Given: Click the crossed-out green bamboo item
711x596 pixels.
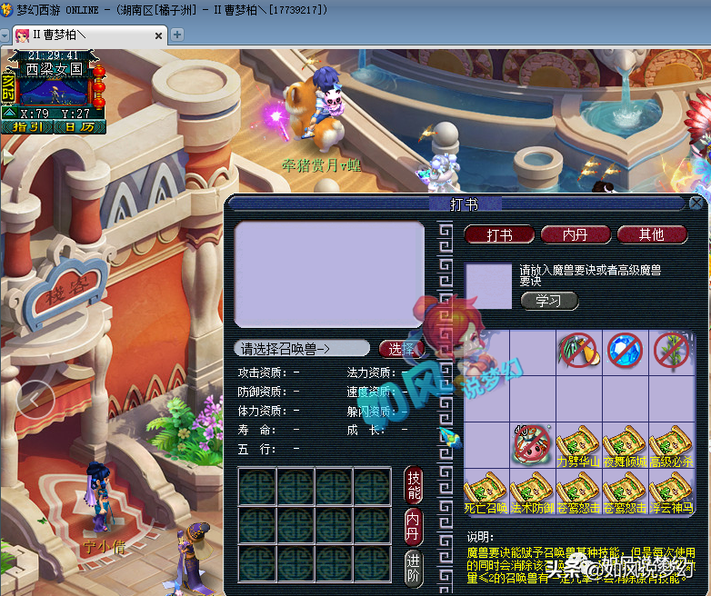Looking at the screenshot, I should [x=671, y=352].
